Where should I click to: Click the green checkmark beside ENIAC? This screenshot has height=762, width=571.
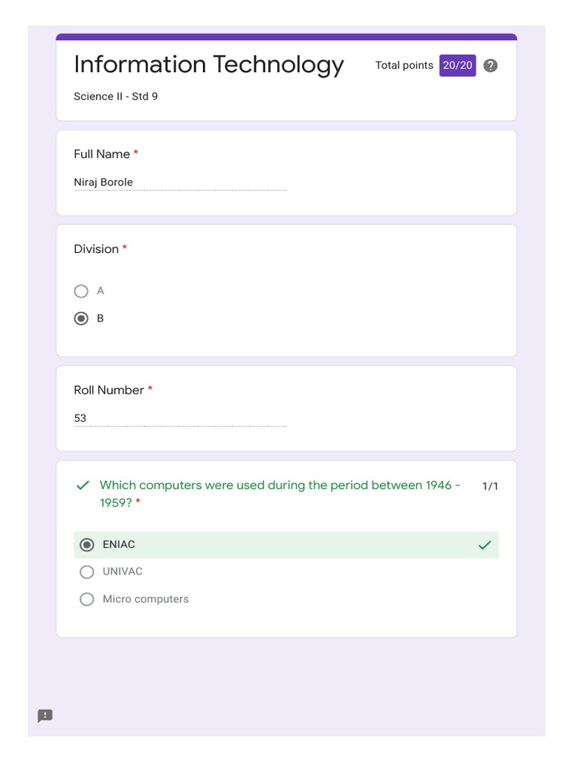click(485, 545)
